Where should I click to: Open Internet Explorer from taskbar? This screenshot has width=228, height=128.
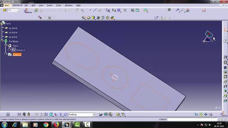pyautogui.click(x=15, y=125)
